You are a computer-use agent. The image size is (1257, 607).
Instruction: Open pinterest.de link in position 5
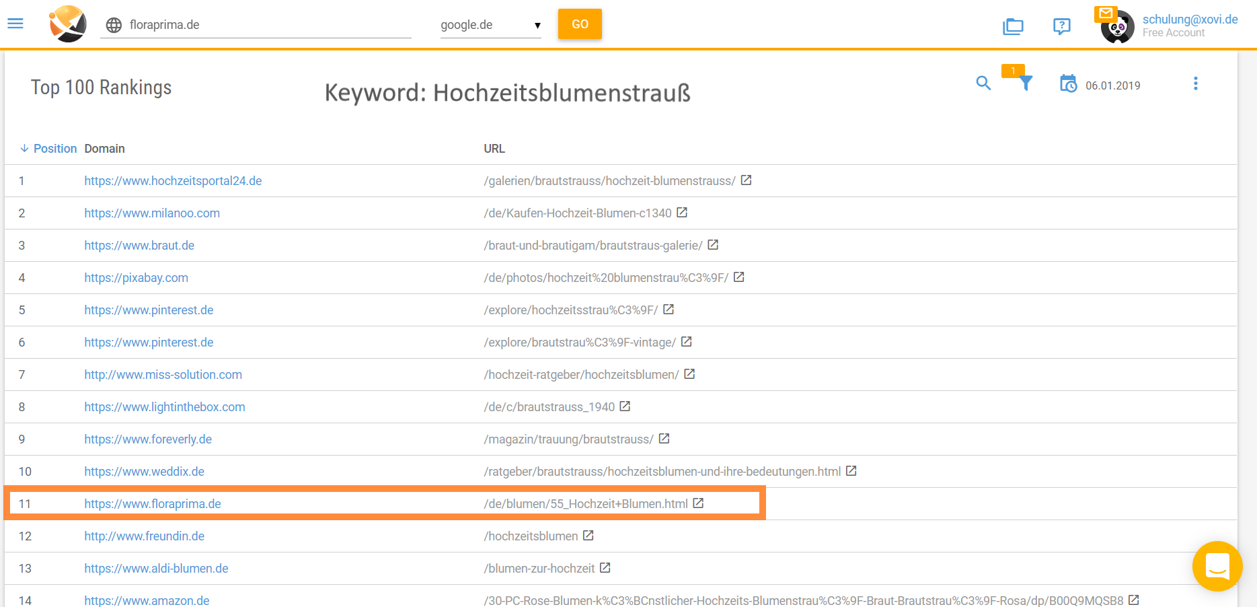[149, 310]
